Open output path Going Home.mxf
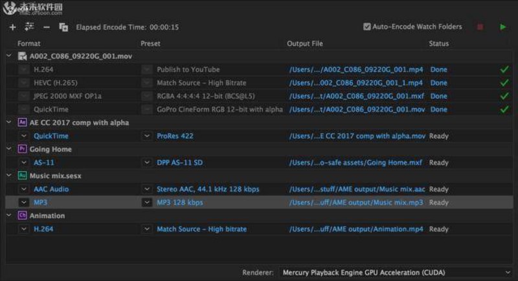518x281 pixels. click(355, 162)
